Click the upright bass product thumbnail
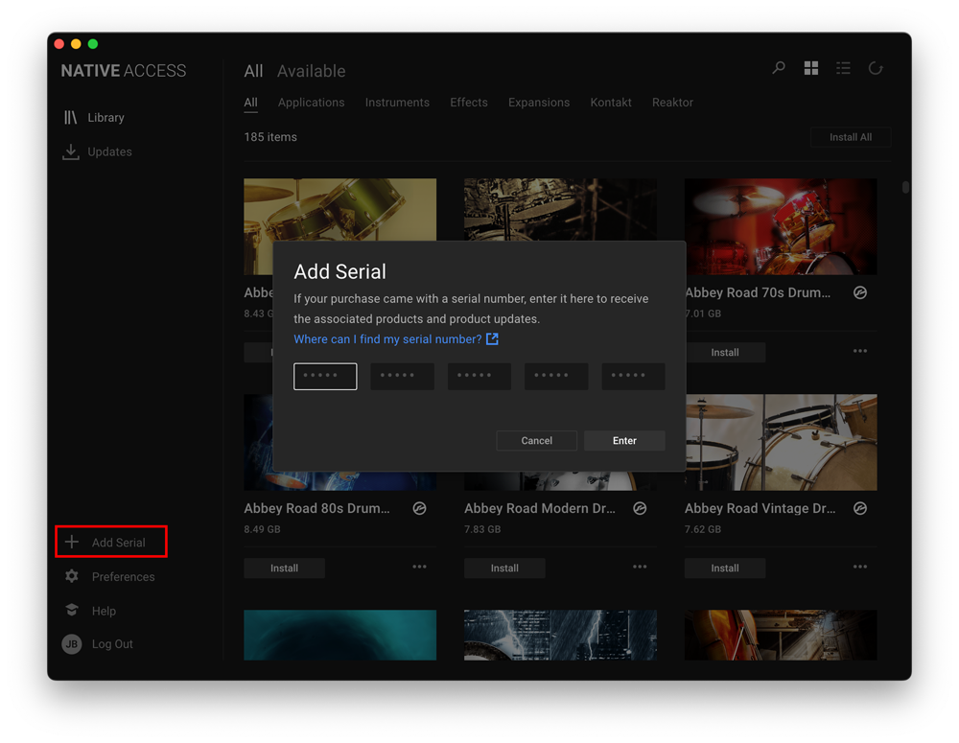 pyautogui.click(x=781, y=635)
